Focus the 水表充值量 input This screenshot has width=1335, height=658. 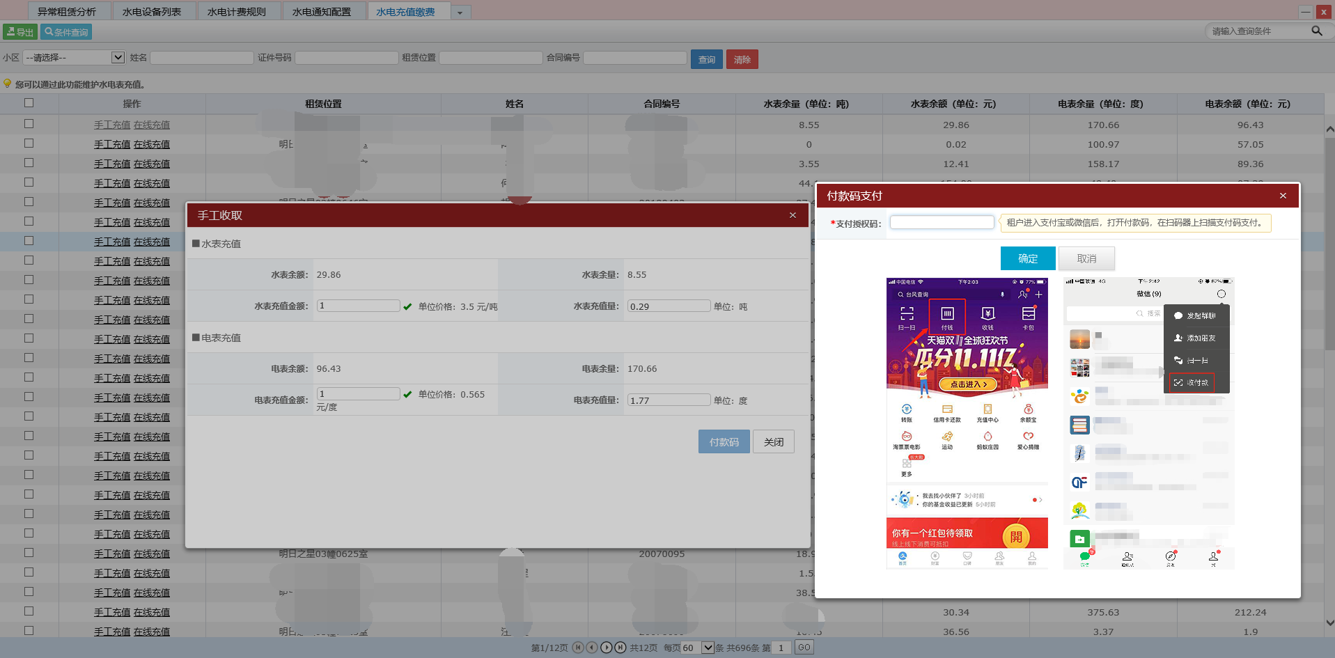coord(669,306)
